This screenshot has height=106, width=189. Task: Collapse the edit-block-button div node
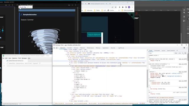[71, 94]
